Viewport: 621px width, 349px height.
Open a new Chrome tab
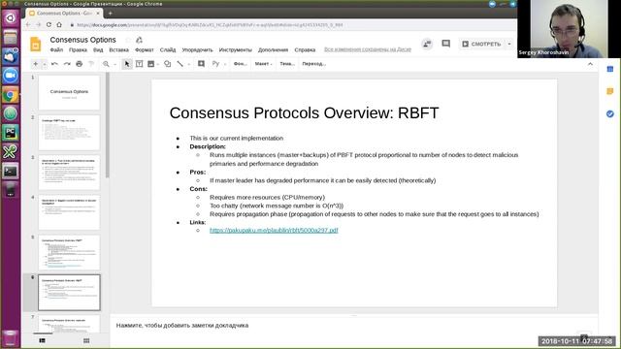[x=110, y=13]
